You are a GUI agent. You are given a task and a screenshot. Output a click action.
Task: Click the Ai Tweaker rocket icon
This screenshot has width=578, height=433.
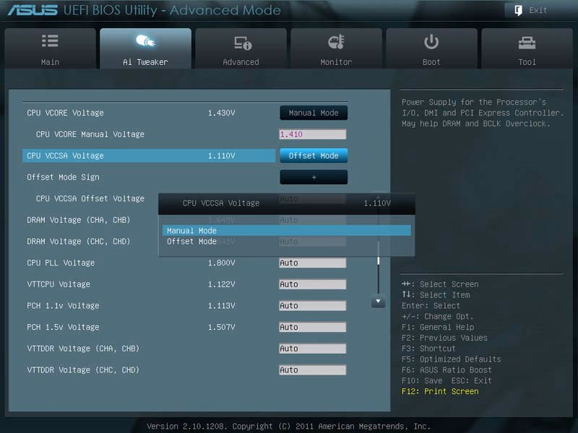pos(145,40)
